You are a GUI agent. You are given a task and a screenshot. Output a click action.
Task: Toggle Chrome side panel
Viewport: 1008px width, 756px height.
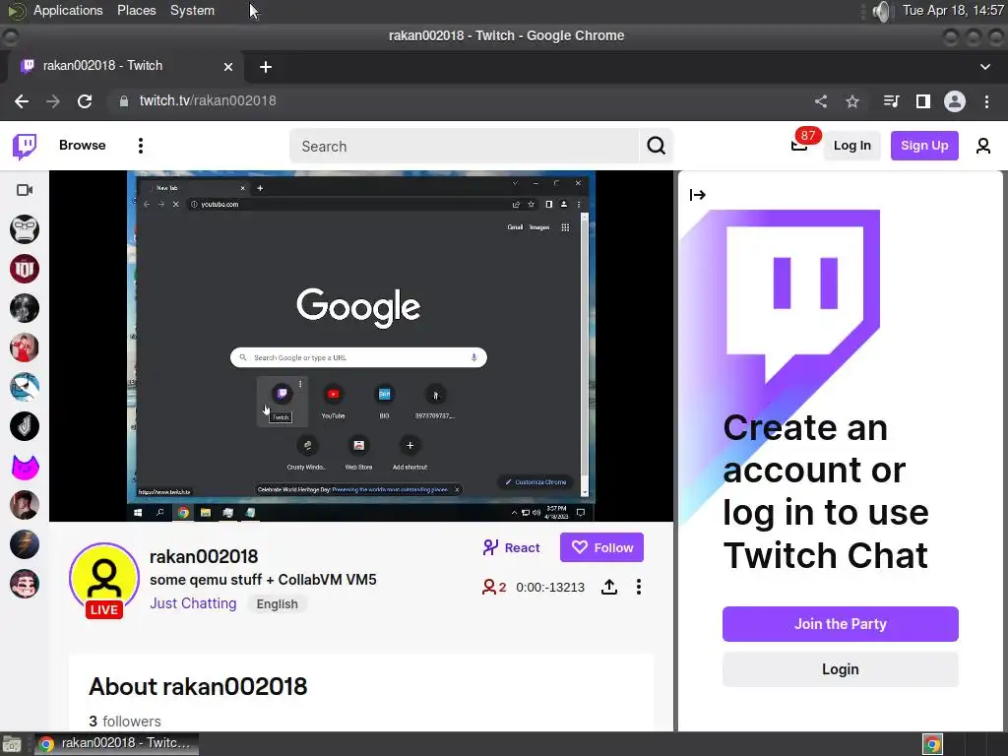923,101
